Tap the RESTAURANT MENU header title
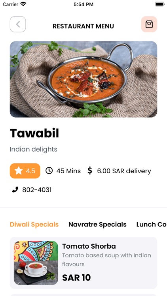 click(83, 26)
